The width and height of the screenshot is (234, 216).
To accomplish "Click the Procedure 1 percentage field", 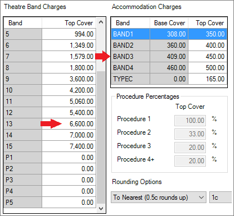I will 190,121.
